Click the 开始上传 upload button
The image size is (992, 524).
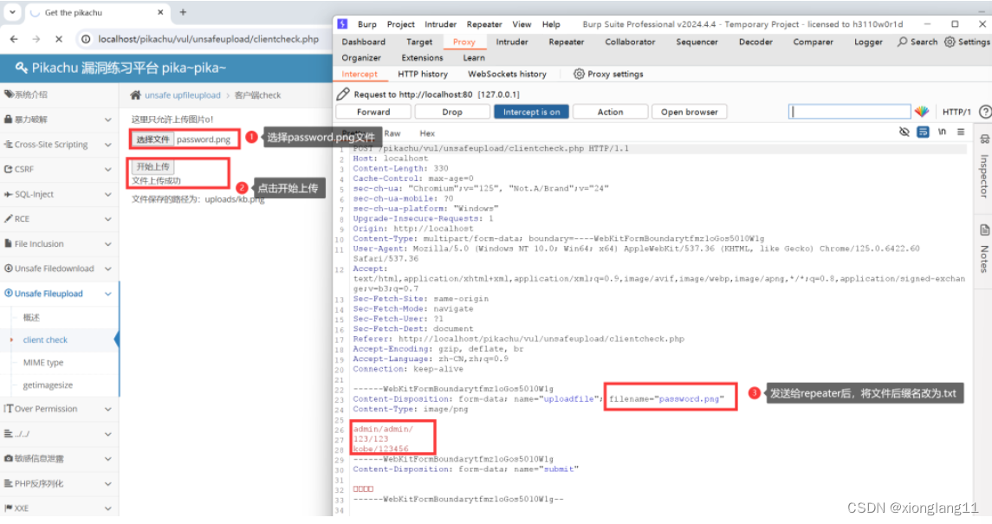coord(153,166)
